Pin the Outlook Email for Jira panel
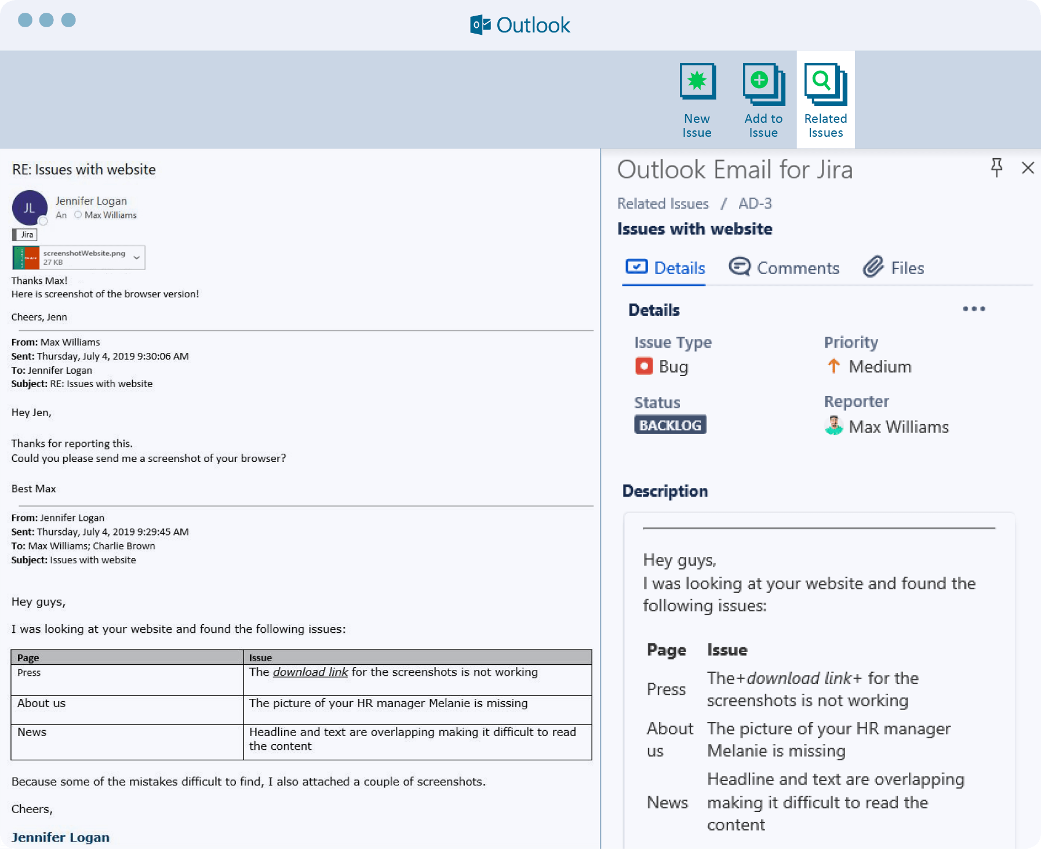The width and height of the screenshot is (1041, 849). point(996,167)
